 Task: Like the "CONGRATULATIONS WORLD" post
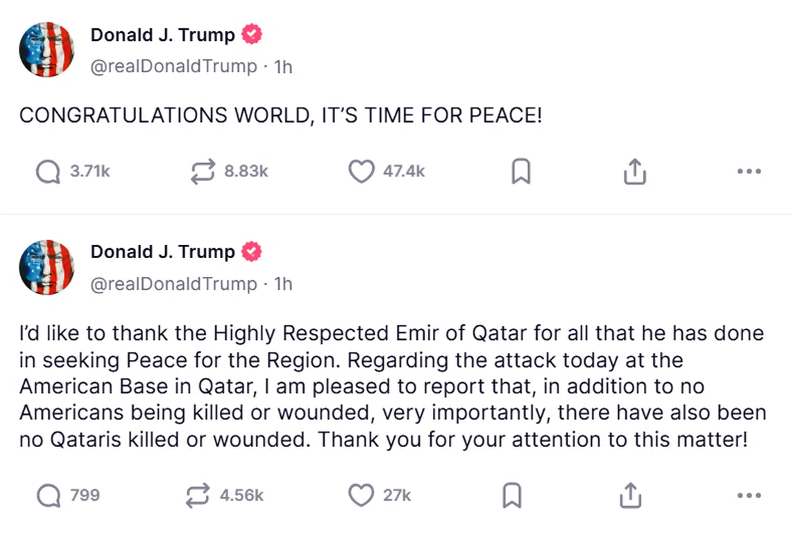click(x=361, y=171)
